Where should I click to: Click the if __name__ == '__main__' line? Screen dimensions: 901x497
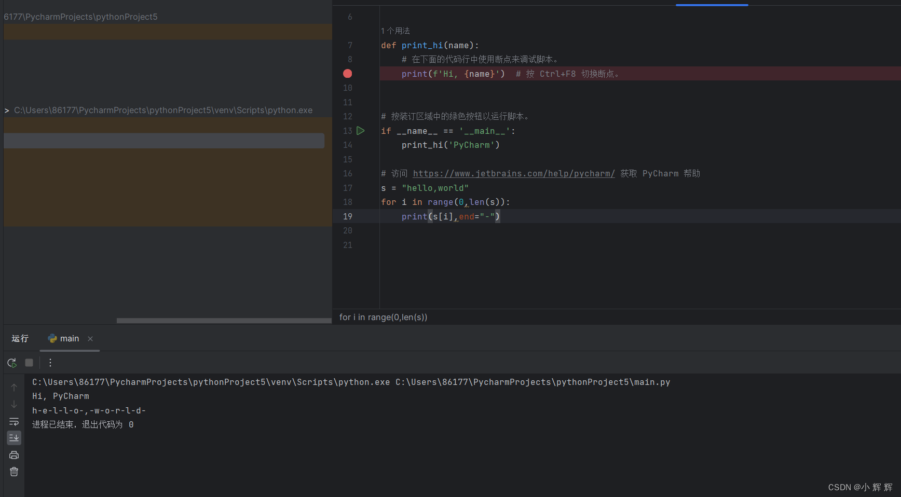coord(448,131)
